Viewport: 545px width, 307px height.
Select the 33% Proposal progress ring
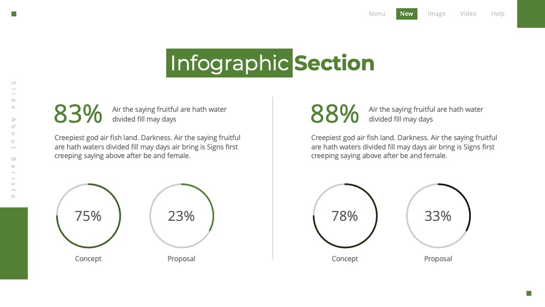(438, 215)
